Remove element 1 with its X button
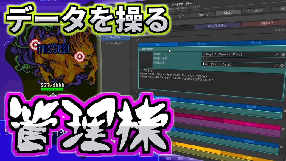The height and width of the screenshot is (161, 286). [285, 111]
